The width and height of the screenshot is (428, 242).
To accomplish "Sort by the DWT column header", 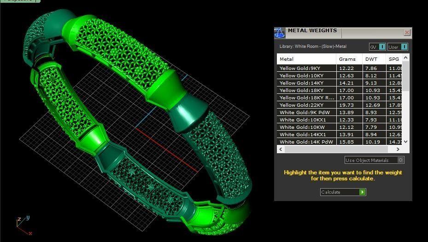I will [374, 59].
